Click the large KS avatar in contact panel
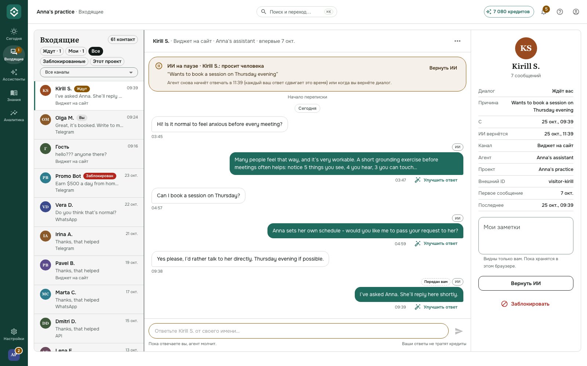Image resolution: width=587 pixels, height=366 pixels. (x=526, y=48)
